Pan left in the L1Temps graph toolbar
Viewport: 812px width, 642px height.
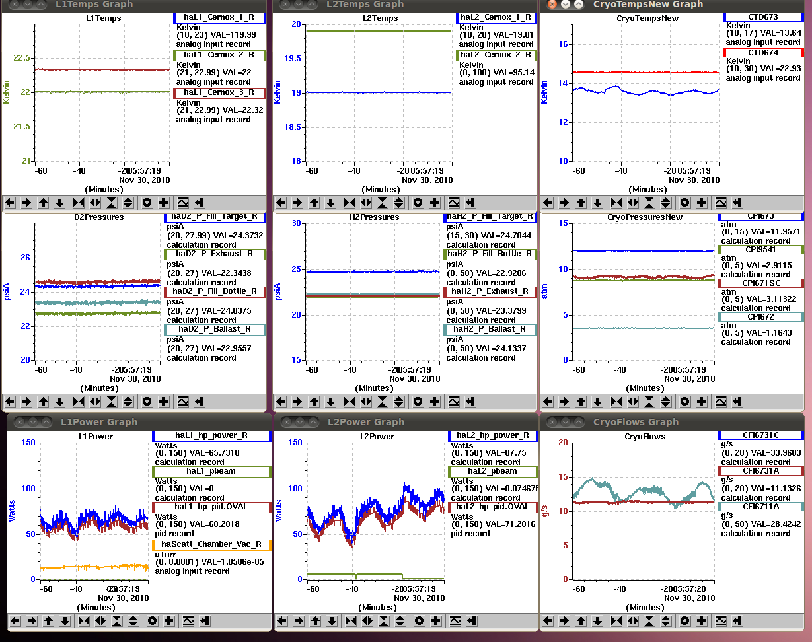pyautogui.click(x=11, y=203)
